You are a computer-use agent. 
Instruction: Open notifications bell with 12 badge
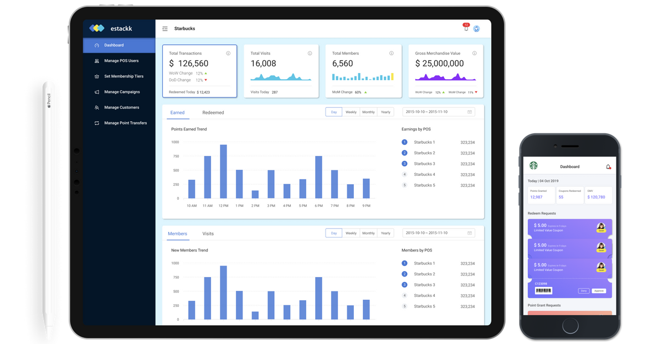(466, 29)
